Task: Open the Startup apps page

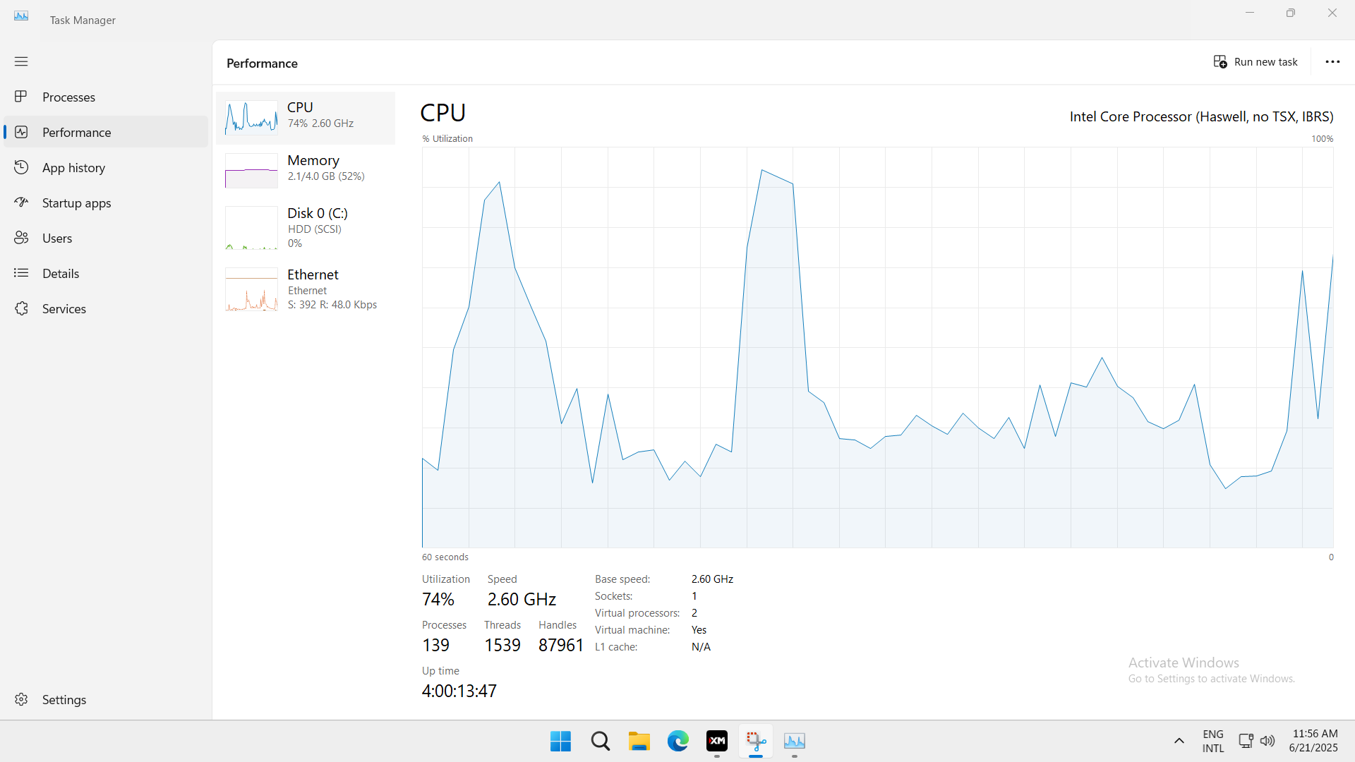Action: click(76, 202)
